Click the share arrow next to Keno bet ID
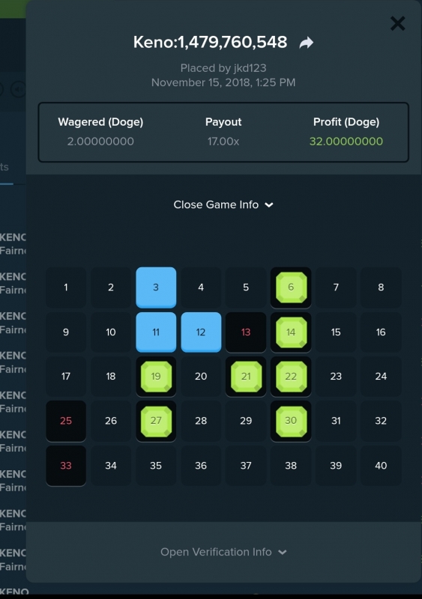Screen dimensions: 422x599 point(306,43)
